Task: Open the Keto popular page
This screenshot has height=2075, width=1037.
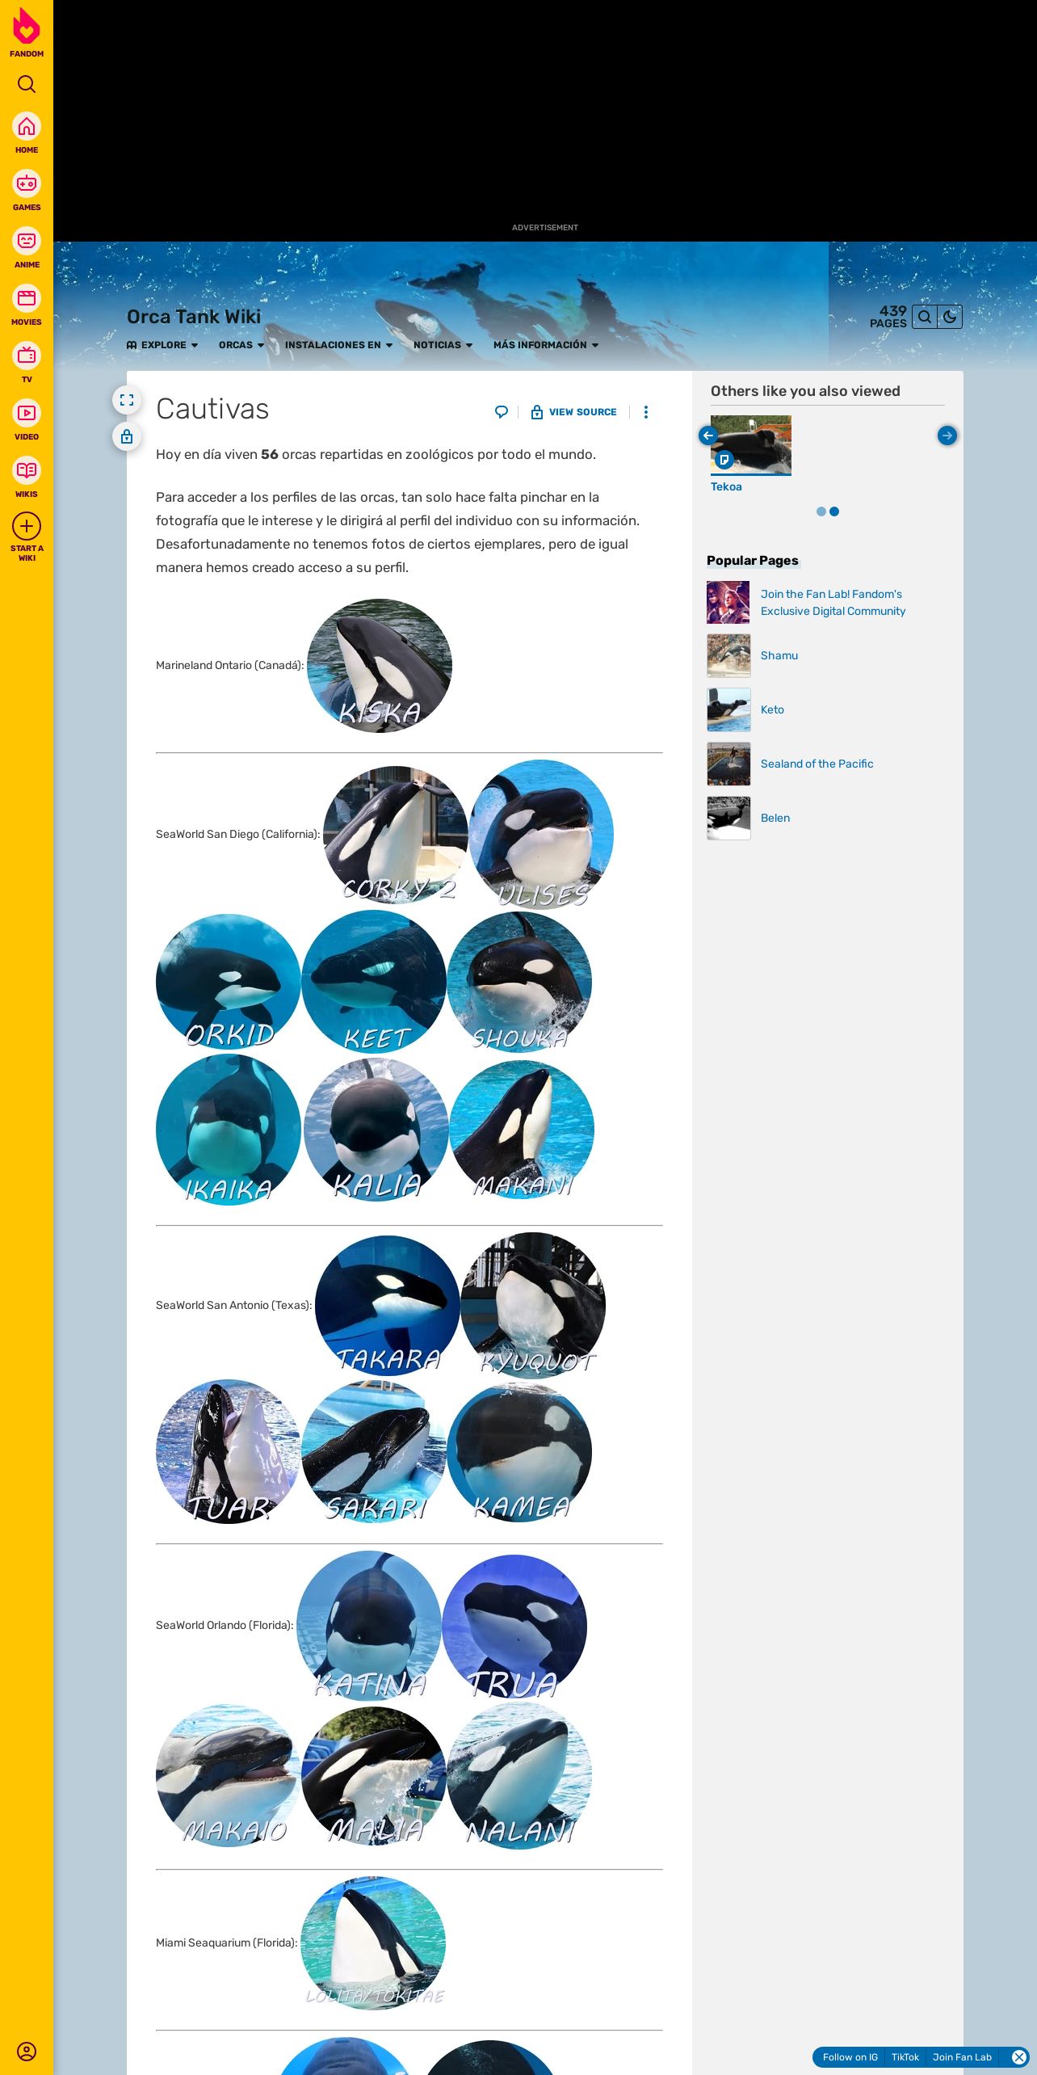Action: pyautogui.click(x=772, y=709)
